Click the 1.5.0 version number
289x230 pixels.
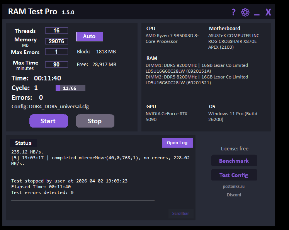68,12
